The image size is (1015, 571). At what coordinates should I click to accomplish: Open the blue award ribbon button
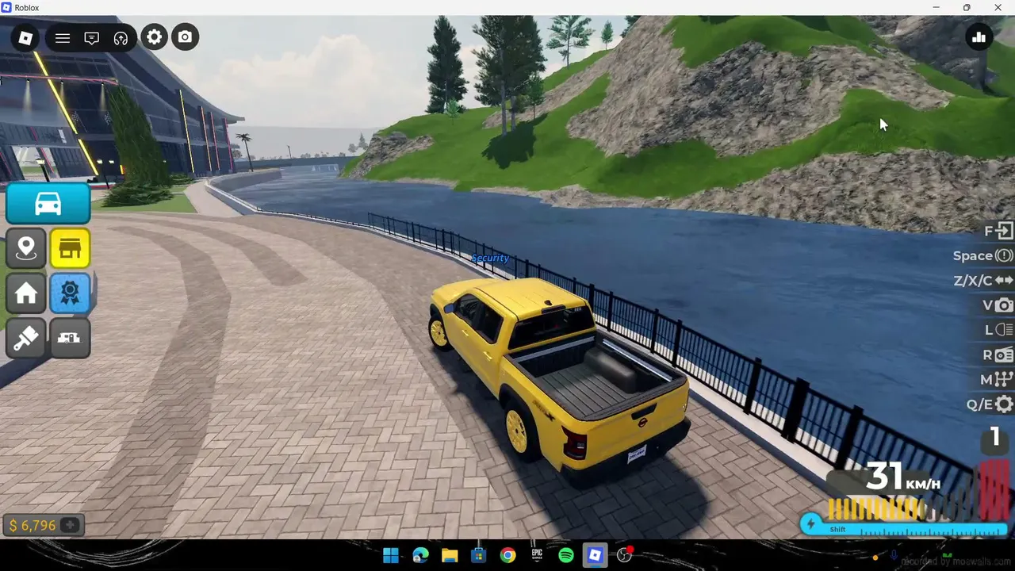[x=70, y=293]
